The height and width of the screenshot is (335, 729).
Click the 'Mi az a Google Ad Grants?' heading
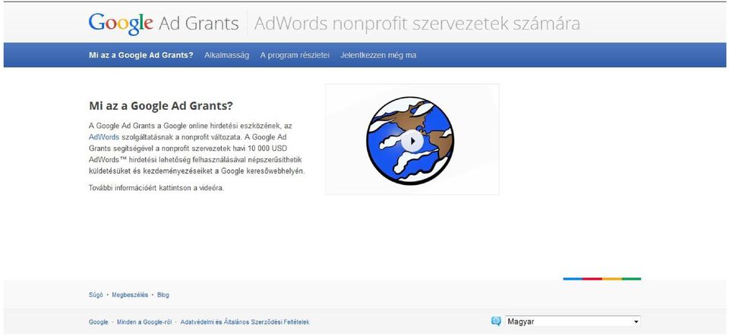pyautogui.click(x=161, y=106)
